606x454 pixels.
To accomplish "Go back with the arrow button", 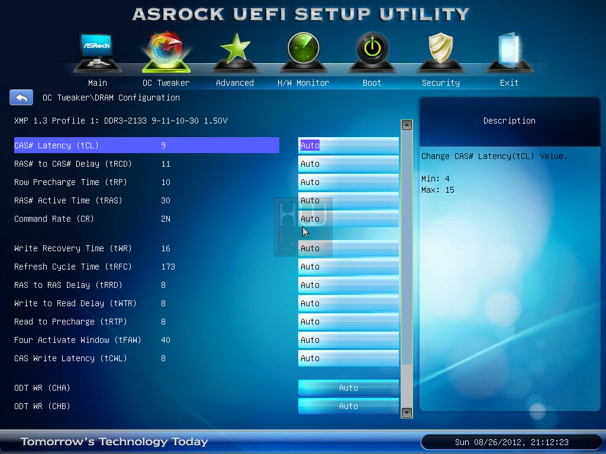I will (x=21, y=98).
